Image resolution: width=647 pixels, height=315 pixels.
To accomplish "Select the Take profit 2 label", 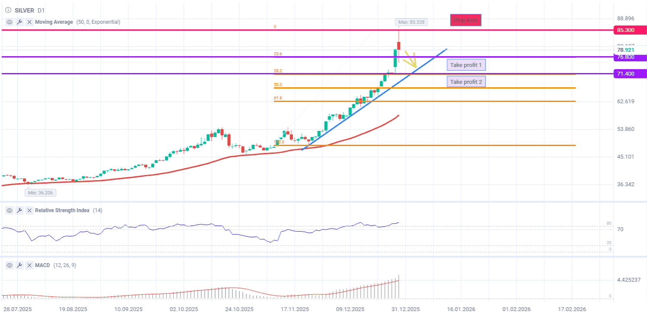I will pyautogui.click(x=466, y=82).
